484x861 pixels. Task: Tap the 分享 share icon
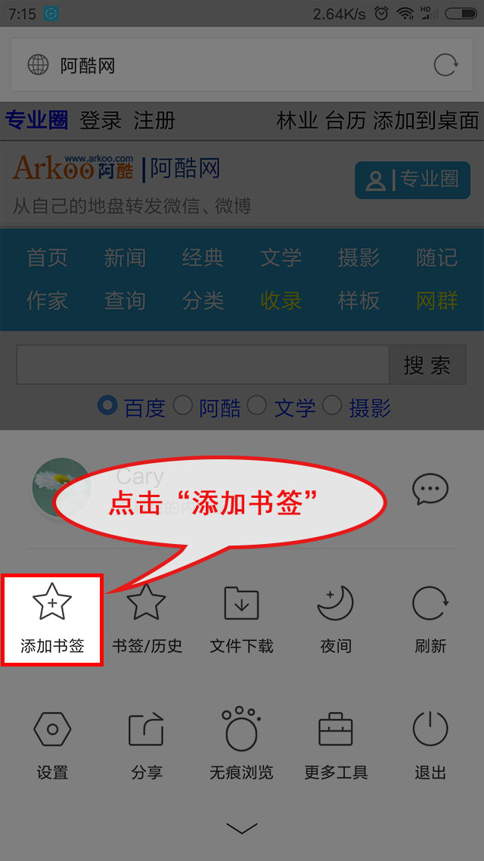[147, 729]
